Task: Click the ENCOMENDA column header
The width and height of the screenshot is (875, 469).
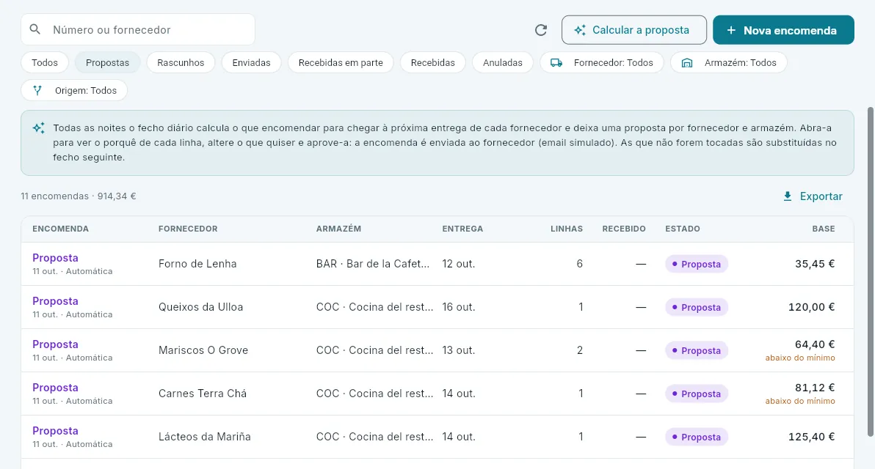Action: 60,229
